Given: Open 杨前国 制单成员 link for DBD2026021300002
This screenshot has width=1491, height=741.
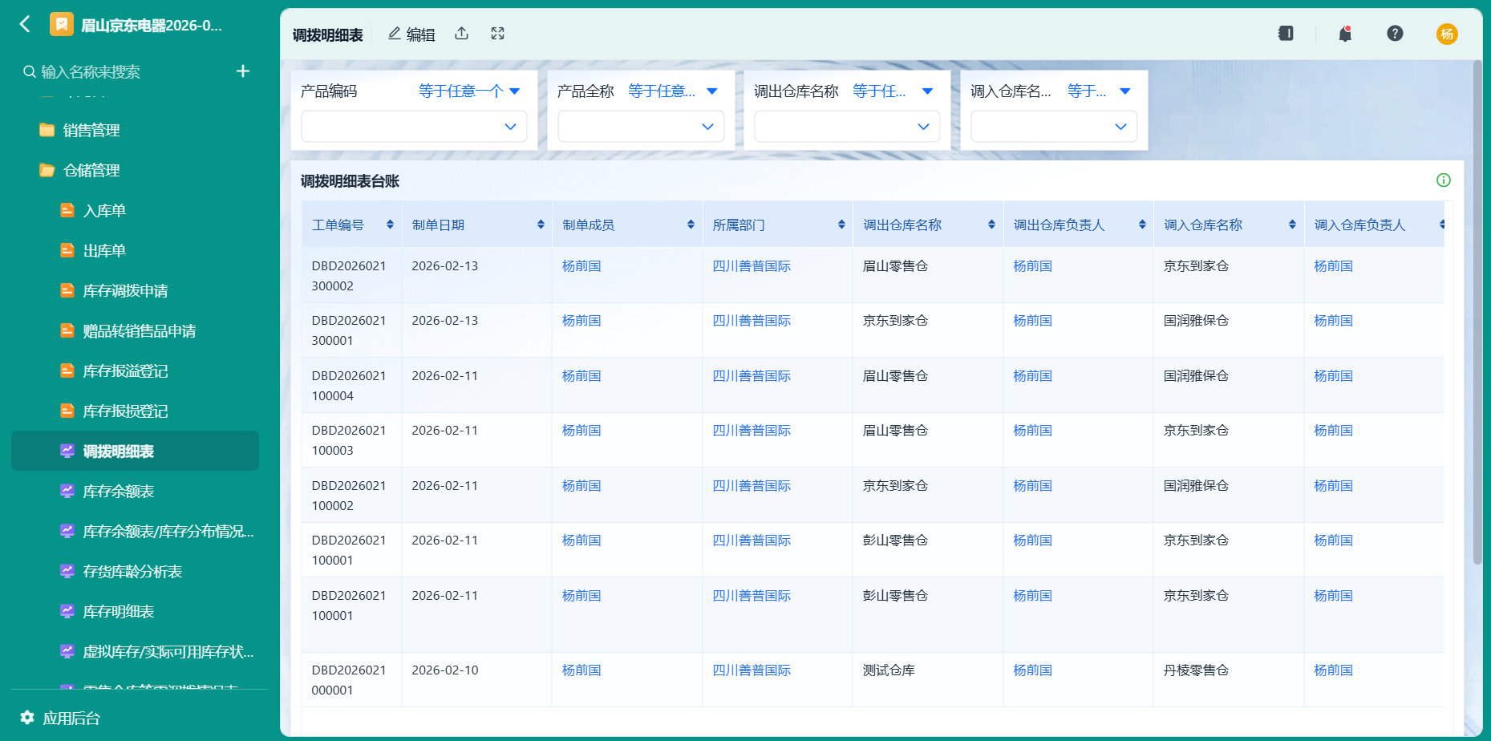Looking at the screenshot, I should [x=581, y=266].
